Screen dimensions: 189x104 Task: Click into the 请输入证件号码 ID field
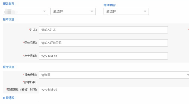[103, 43]
